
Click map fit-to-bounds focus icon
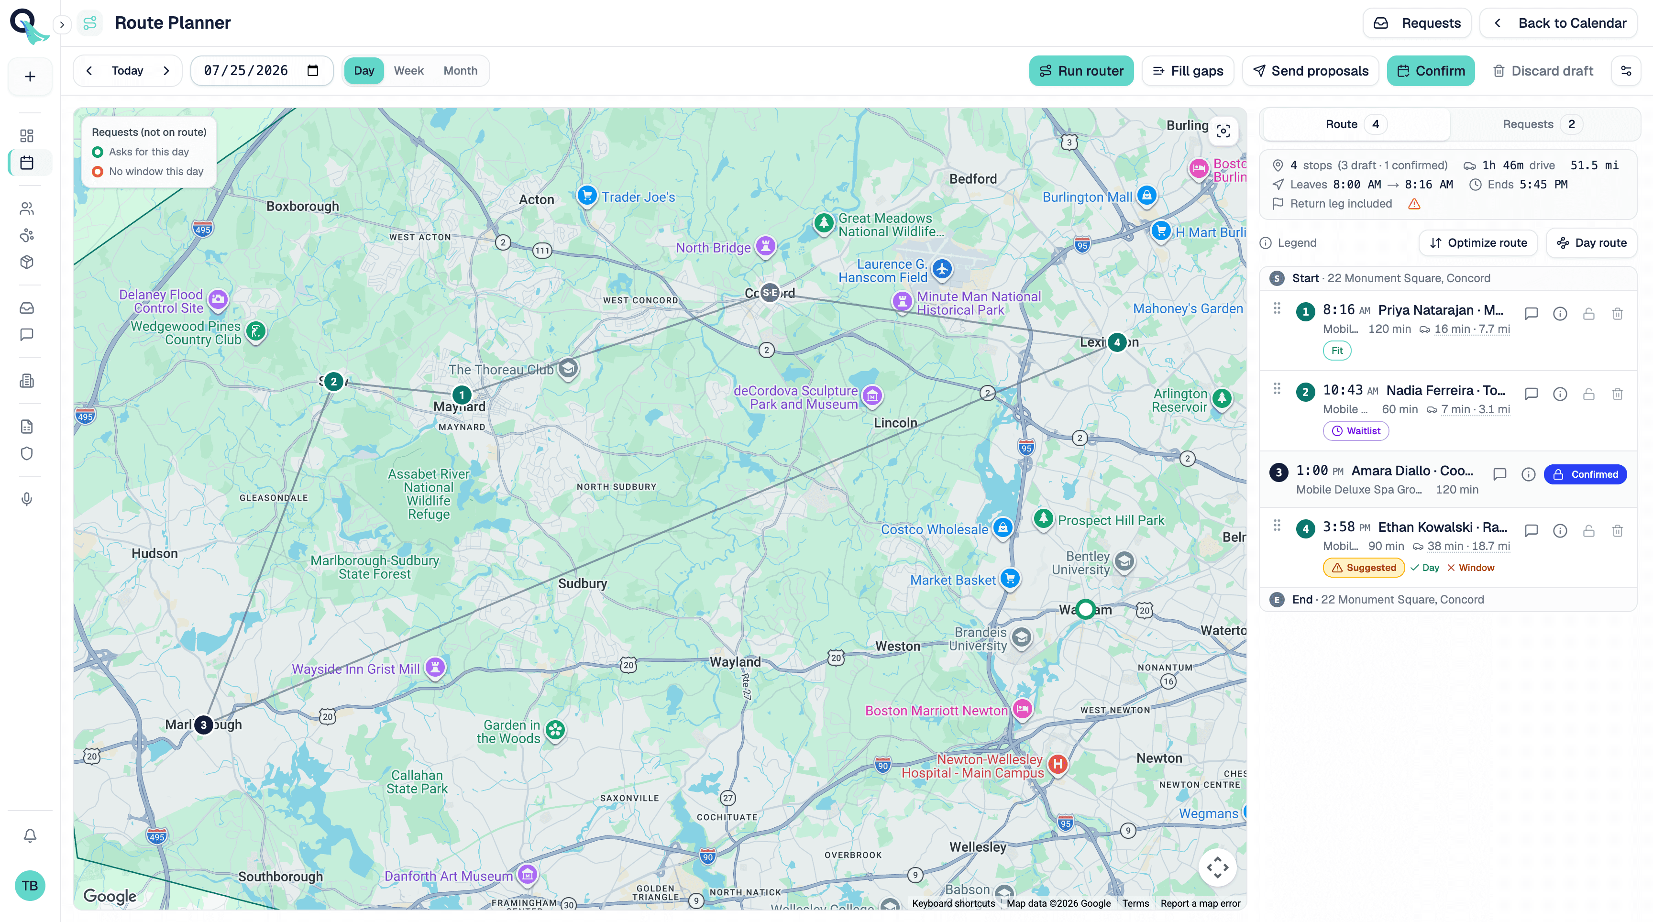[x=1223, y=131]
